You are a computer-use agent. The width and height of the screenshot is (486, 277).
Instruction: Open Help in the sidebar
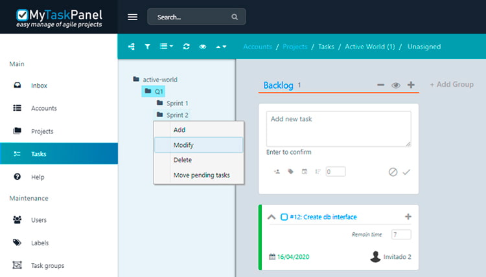pos(59,177)
